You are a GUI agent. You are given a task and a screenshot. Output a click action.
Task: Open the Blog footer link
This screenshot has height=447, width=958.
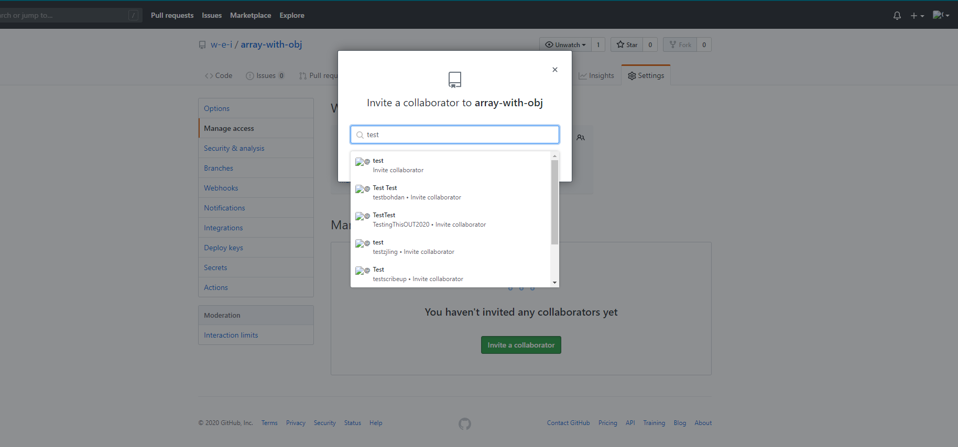pos(680,423)
